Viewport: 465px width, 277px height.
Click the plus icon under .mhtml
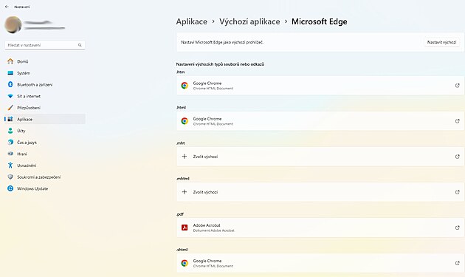185,192
